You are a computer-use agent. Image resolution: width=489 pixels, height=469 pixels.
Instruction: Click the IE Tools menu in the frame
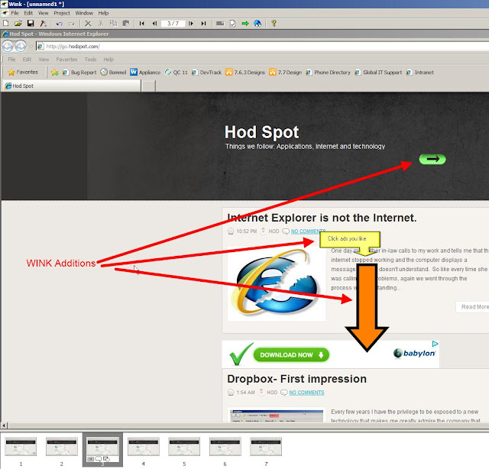click(90, 60)
